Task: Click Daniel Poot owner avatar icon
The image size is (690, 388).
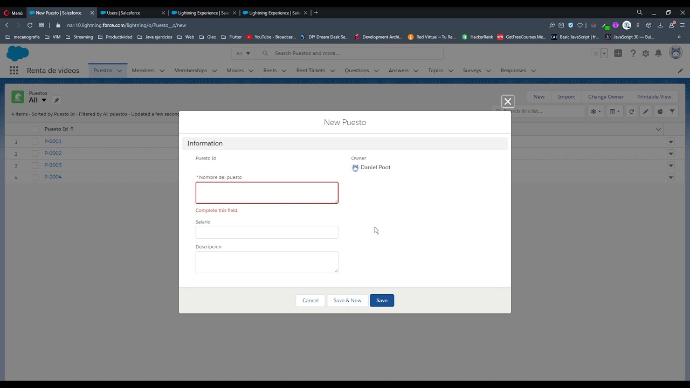Action: (355, 168)
